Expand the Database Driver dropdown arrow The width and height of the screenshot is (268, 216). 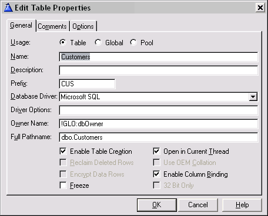pos(253,97)
